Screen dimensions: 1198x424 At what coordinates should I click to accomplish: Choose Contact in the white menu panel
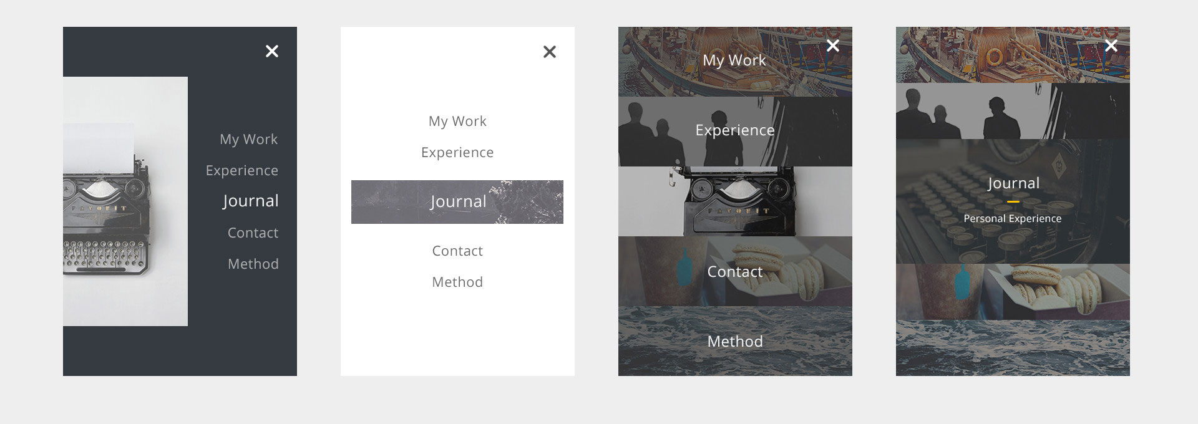(x=457, y=250)
